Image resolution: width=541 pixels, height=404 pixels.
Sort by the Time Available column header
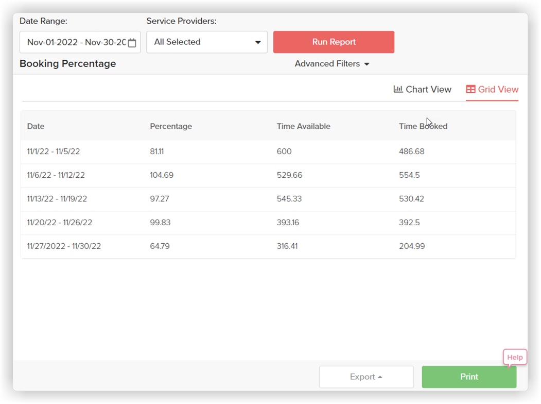click(x=303, y=126)
